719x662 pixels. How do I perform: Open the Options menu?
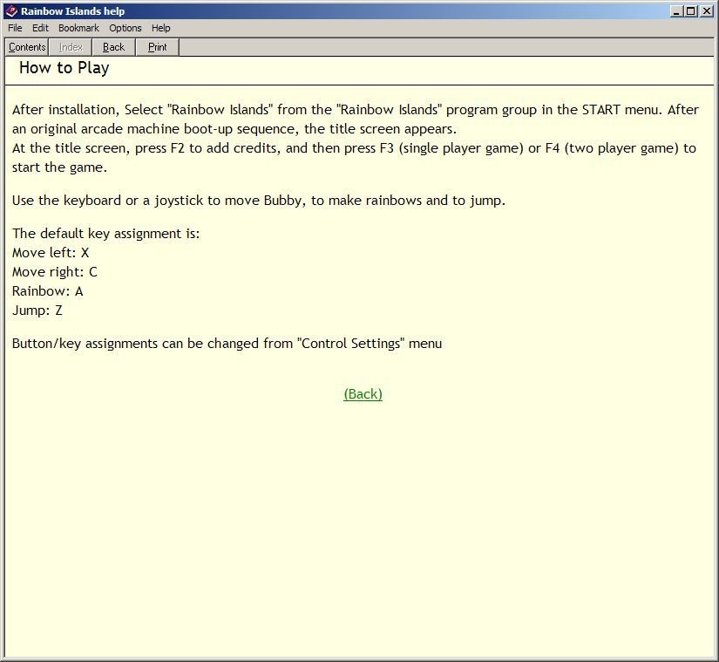pos(125,28)
